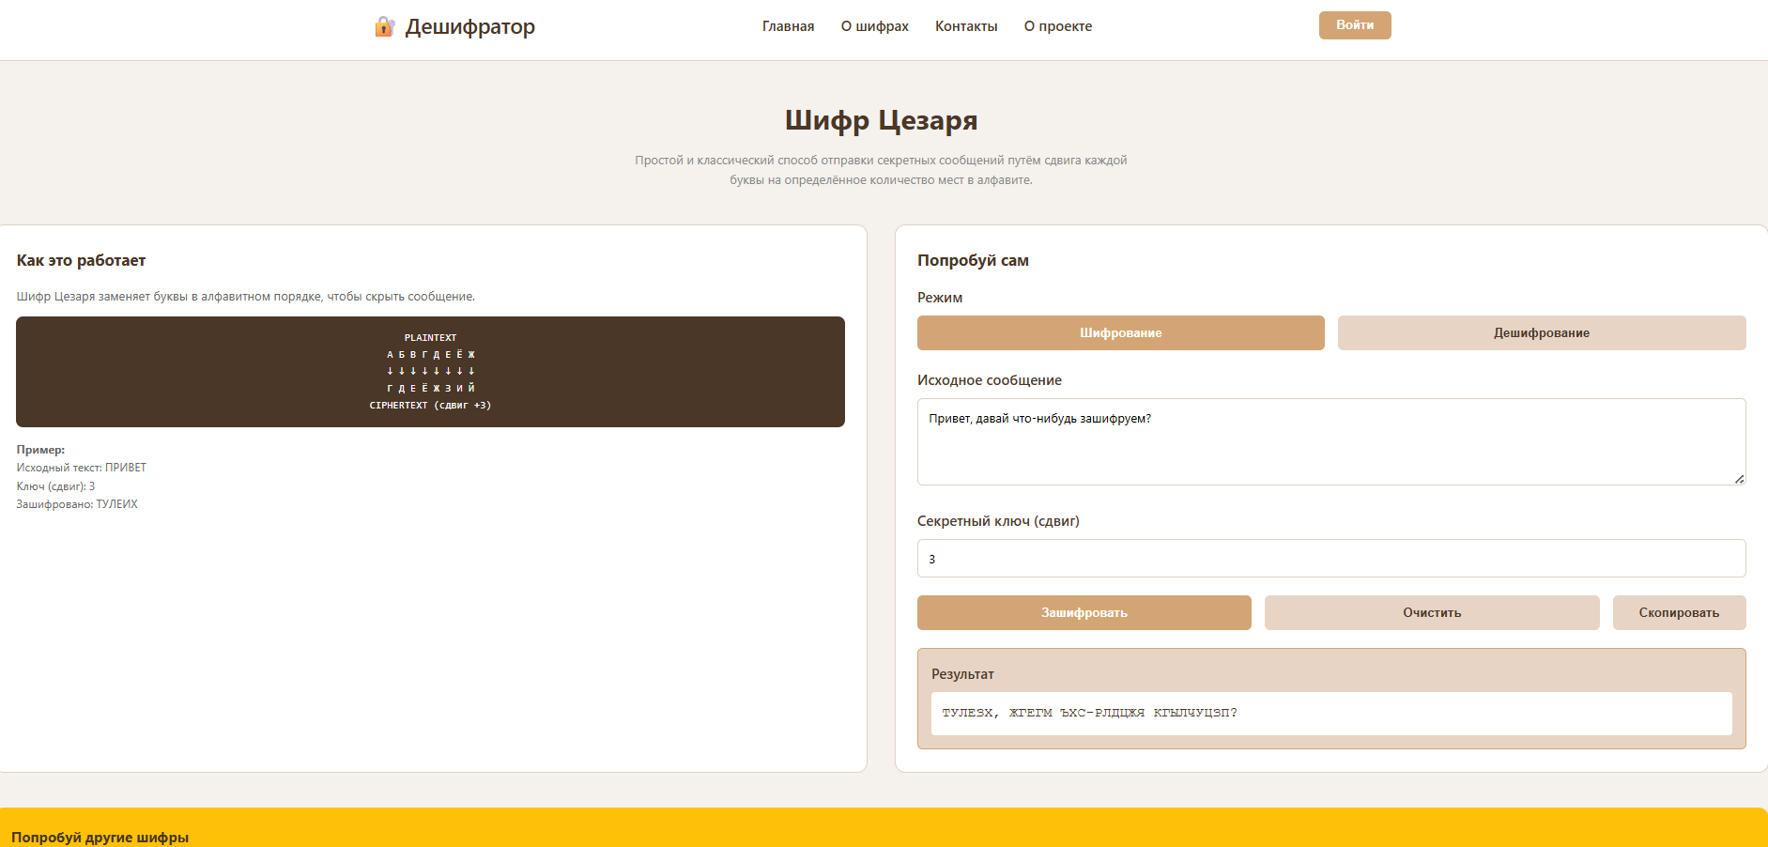Click the Результат label
1768x847 pixels.
click(962, 674)
